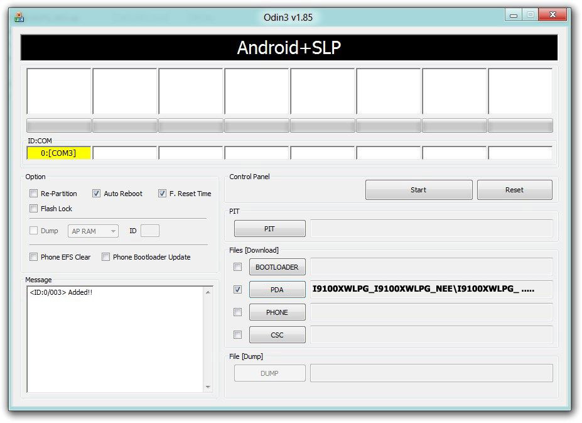Click the Message log up scroll arrow
The image size is (582, 423).
point(208,292)
